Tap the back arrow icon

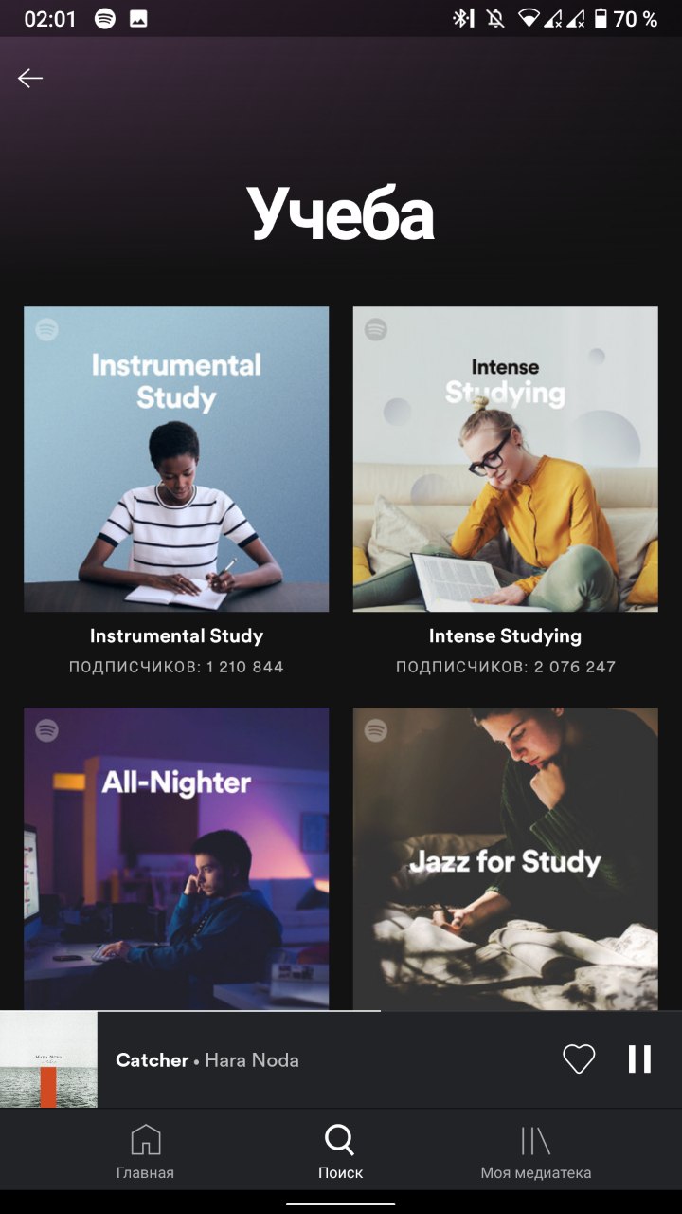coord(30,79)
